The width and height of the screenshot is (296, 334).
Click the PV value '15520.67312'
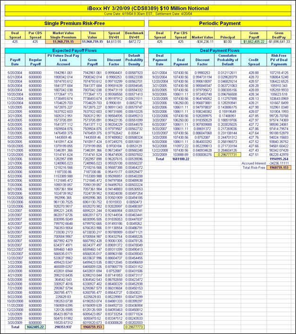(63, 323)
